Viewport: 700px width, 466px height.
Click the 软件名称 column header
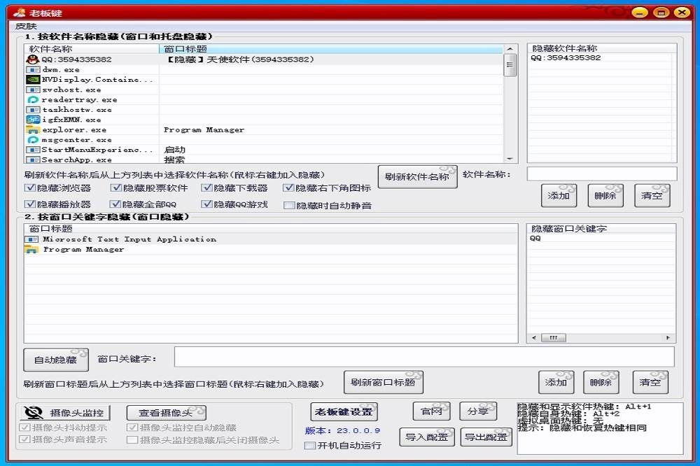[92, 49]
